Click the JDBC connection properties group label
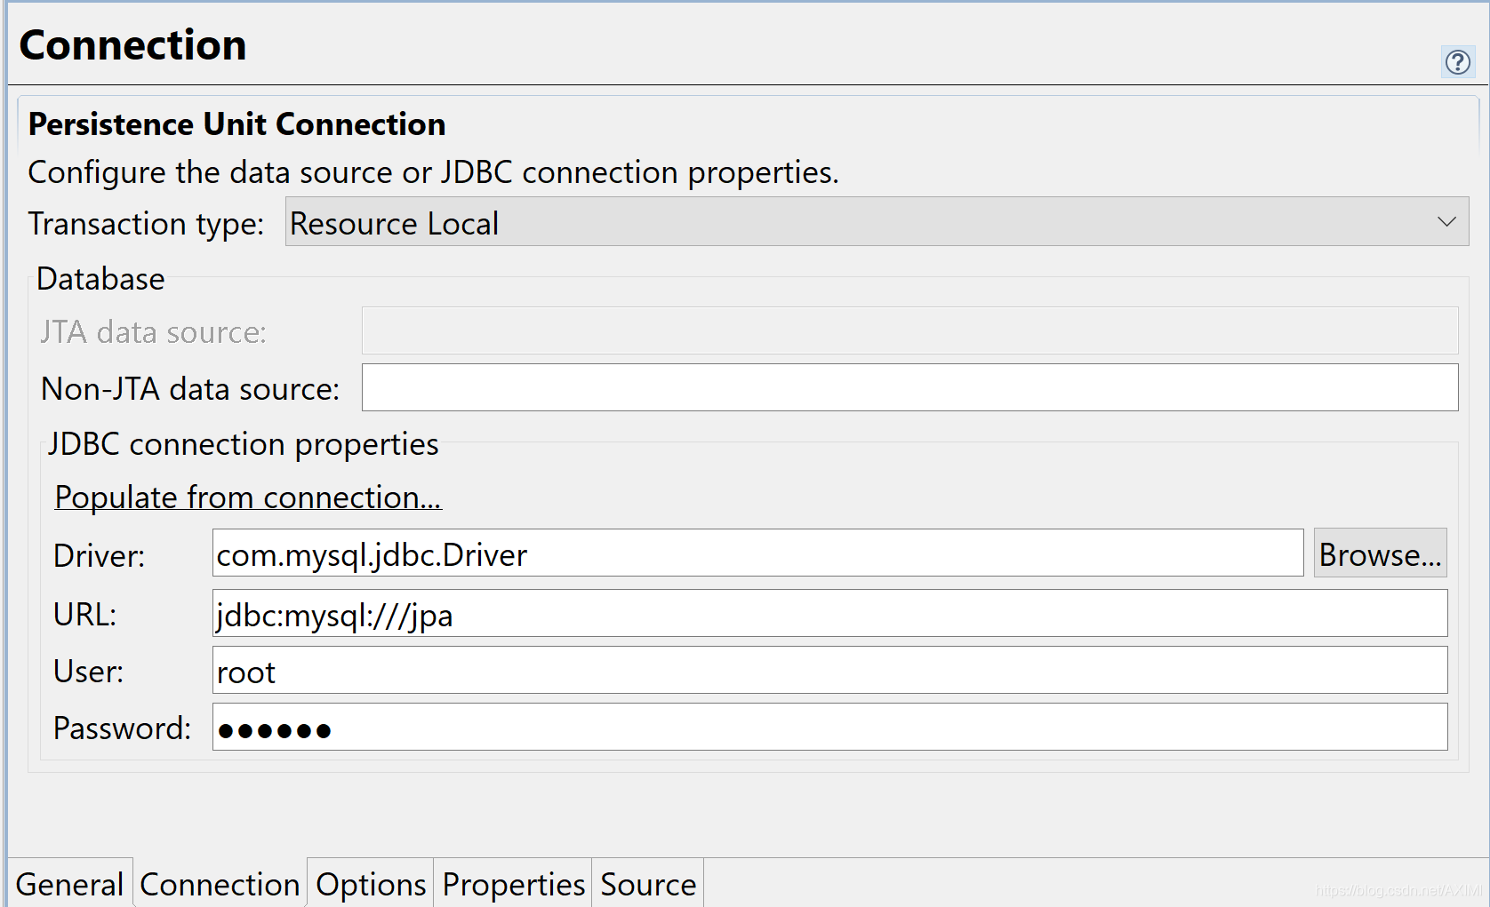The height and width of the screenshot is (907, 1490). 244,444
